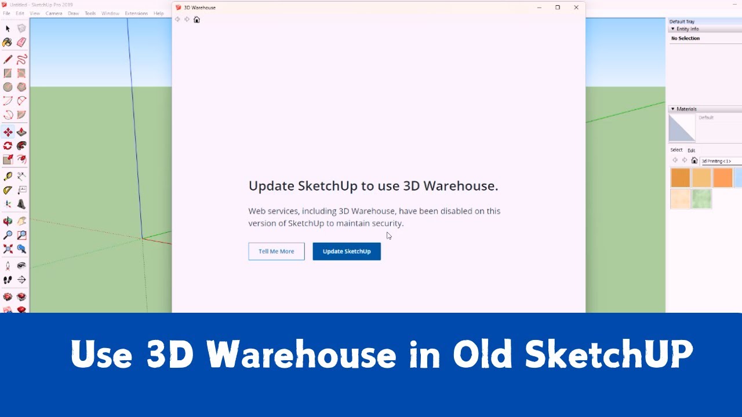
Task: Pick the Axes tool
Action: (8, 204)
